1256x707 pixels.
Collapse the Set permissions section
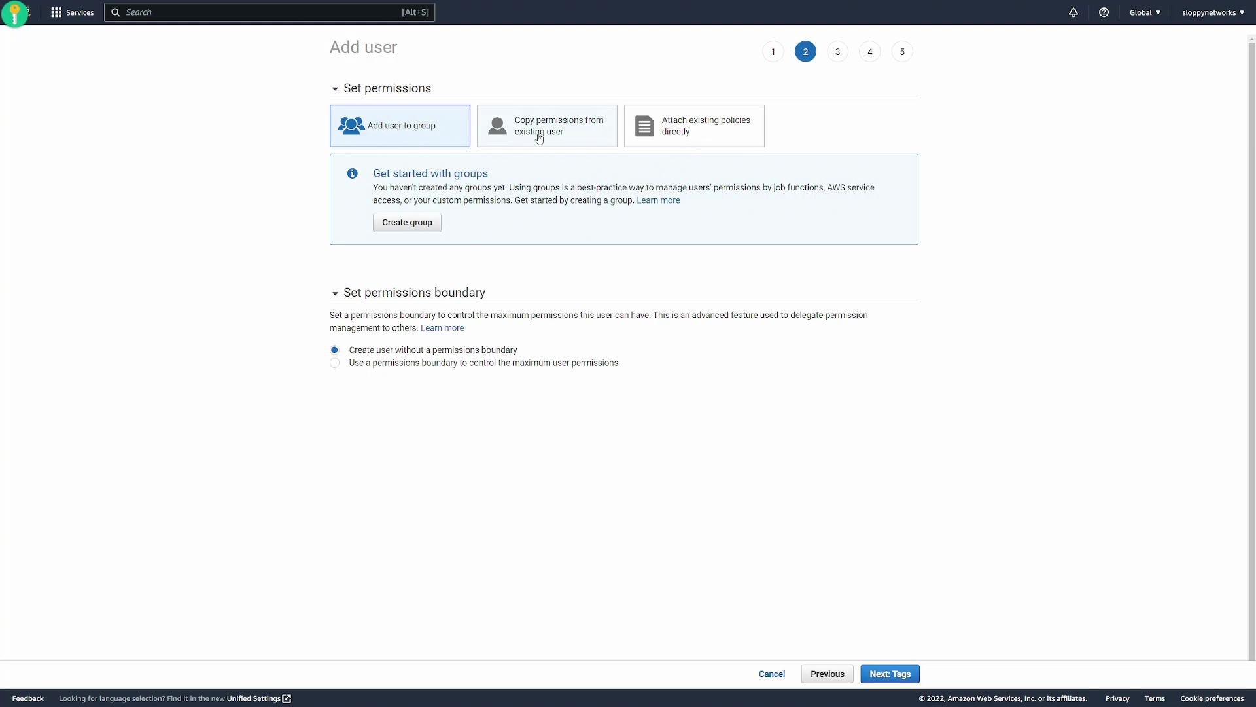pos(335,89)
